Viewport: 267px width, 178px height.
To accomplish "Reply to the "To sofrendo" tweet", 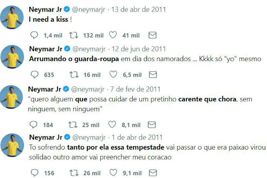I will pos(34,173).
